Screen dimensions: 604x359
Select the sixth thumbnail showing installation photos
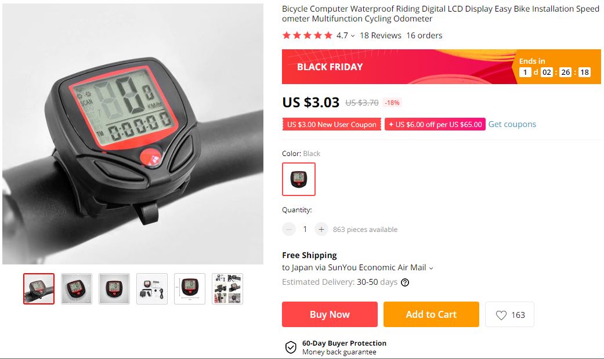pos(227,289)
